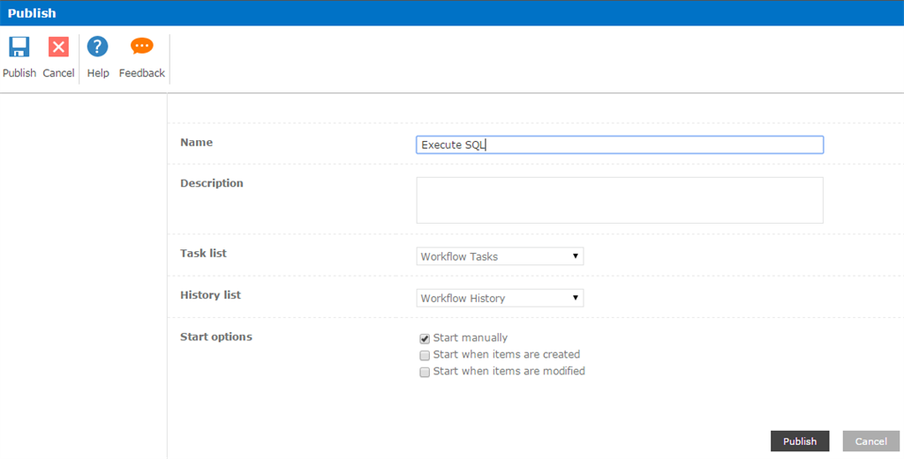Uncheck the Start manually checkbox
The image size is (904, 459).
[x=425, y=338]
